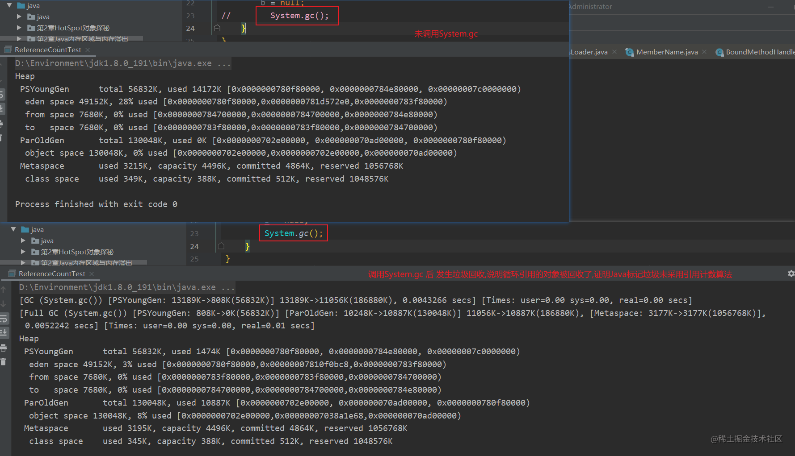Expand the nested java package in upper tree
795x456 pixels.
[19, 17]
